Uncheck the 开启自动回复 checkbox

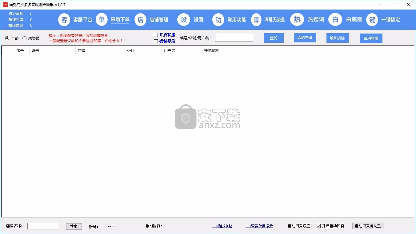(x=318, y=226)
